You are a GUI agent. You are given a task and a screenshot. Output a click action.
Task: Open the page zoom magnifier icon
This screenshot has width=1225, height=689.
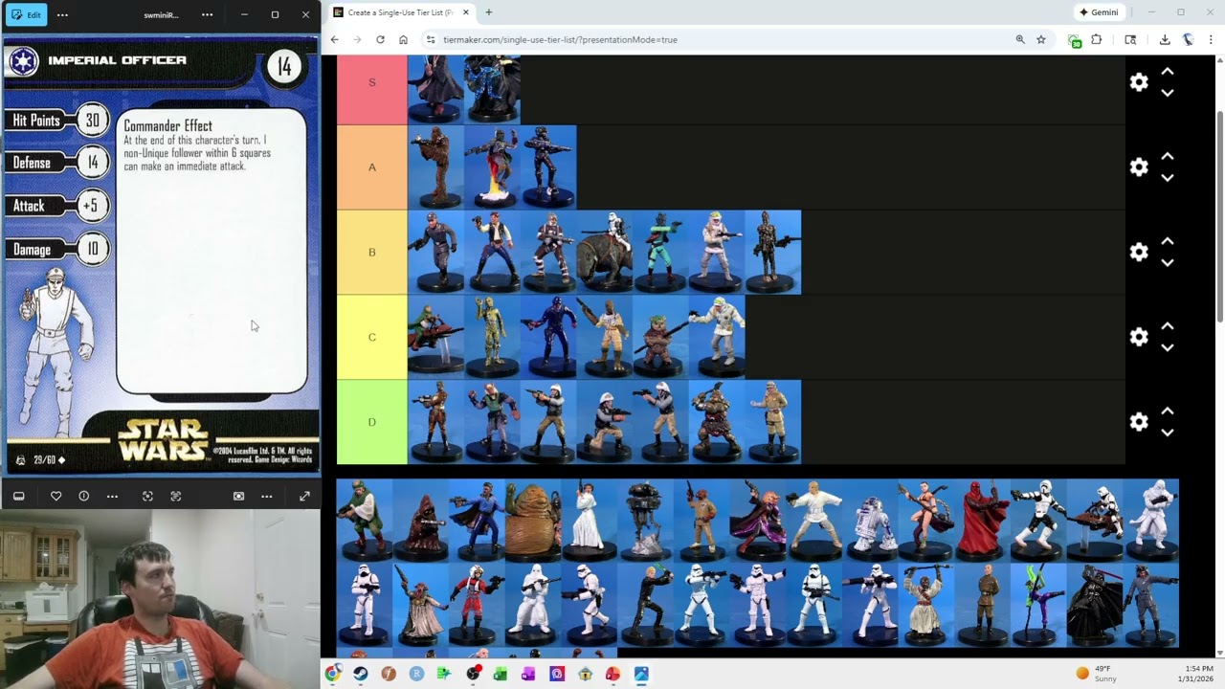pyautogui.click(x=1020, y=39)
